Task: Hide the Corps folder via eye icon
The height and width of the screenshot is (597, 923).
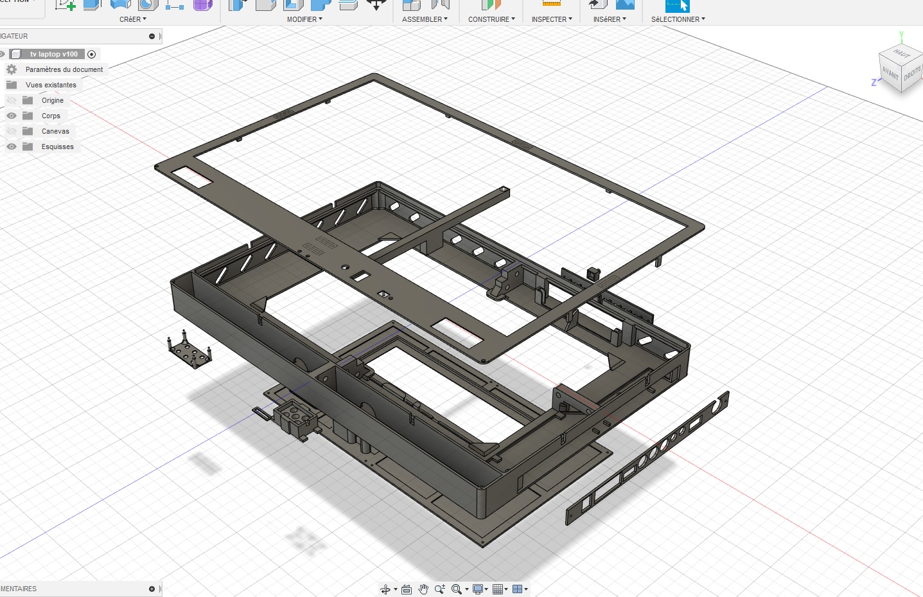Action: click(x=12, y=116)
